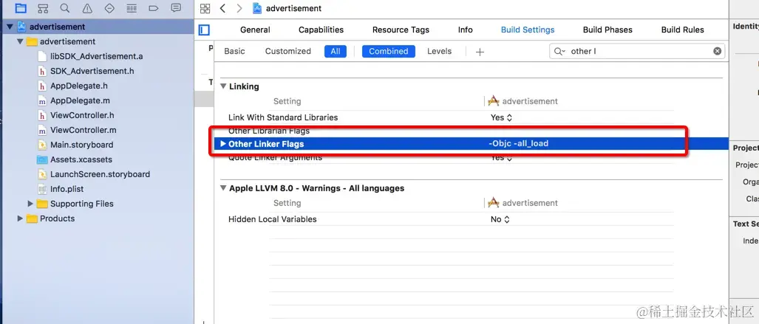
Task: Select ViewController.h file
Action: [82, 115]
